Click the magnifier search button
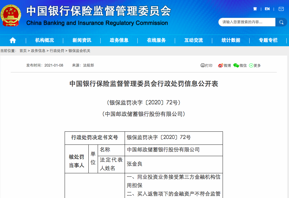The image size is (289, 198). (x=281, y=22)
